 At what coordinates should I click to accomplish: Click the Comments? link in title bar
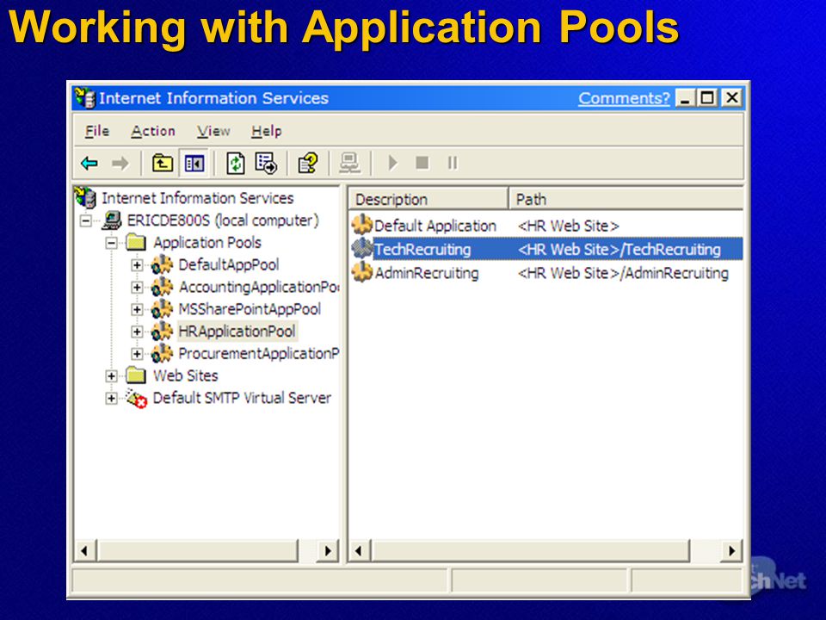(624, 98)
